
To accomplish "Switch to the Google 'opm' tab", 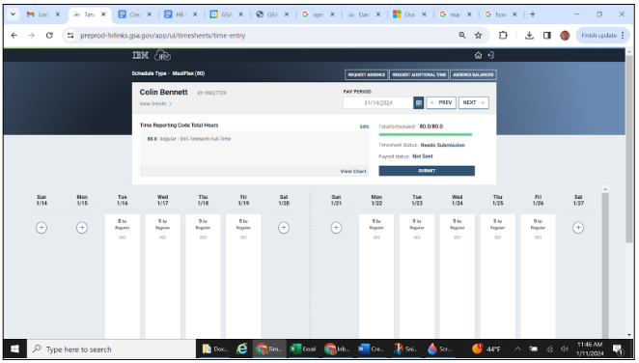I will click(x=318, y=14).
